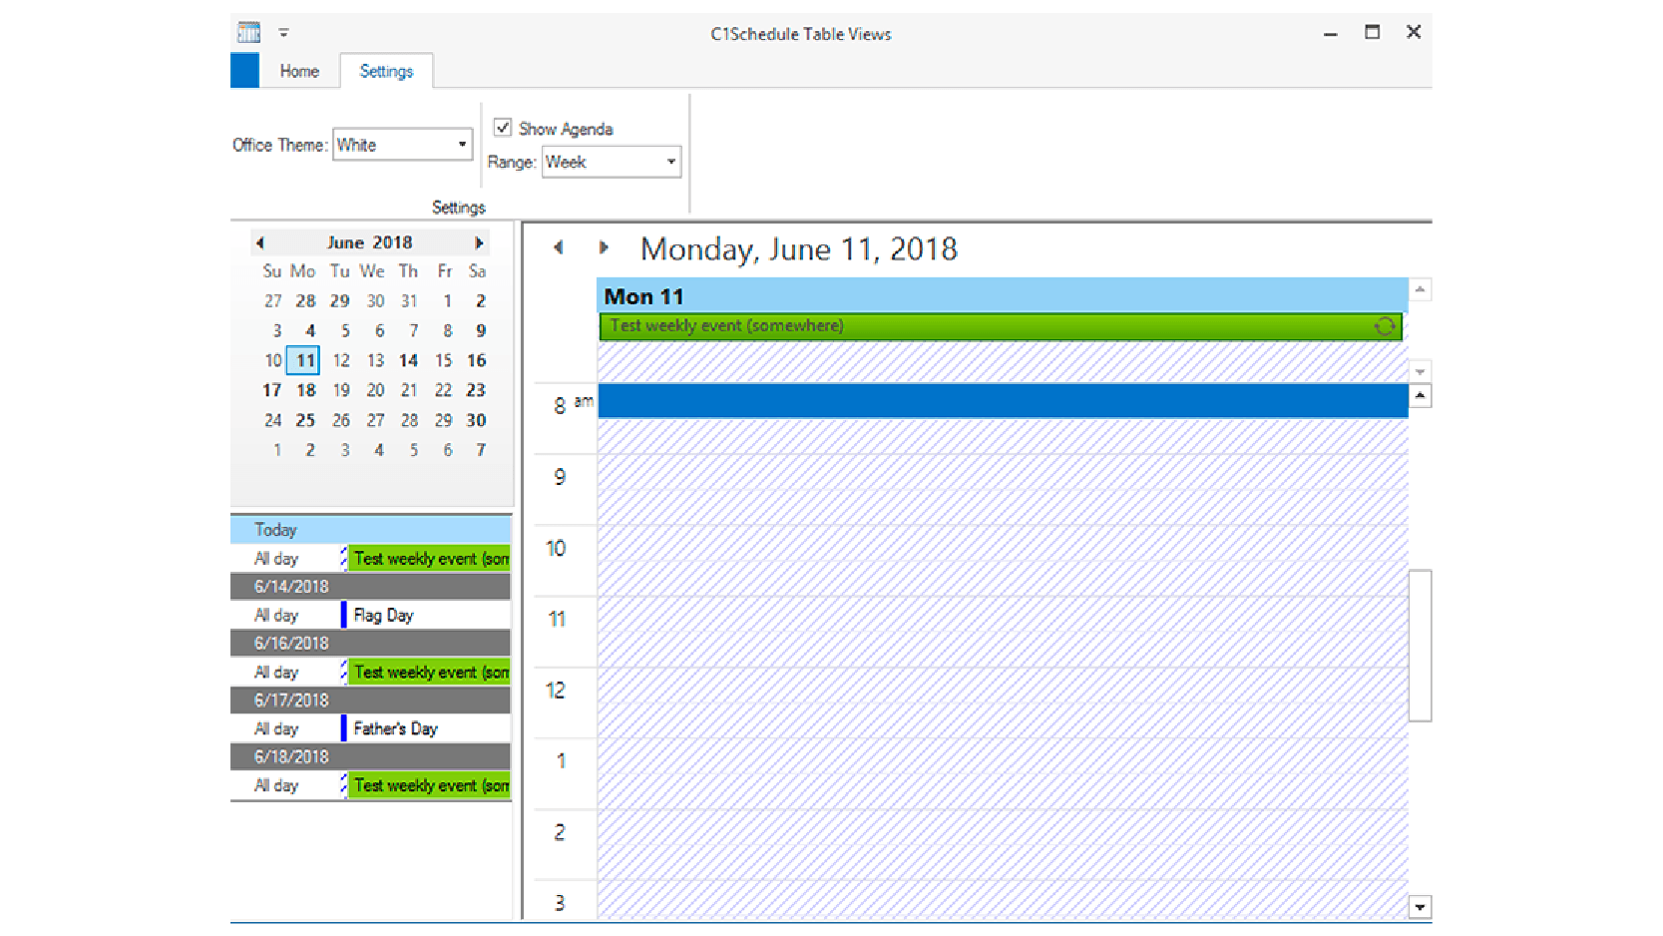Select June 14 in mini calendar

[408, 360]
